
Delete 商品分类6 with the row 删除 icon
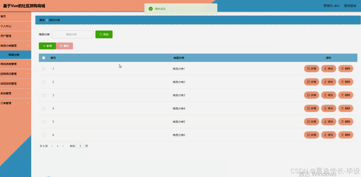tap(346, 135)
